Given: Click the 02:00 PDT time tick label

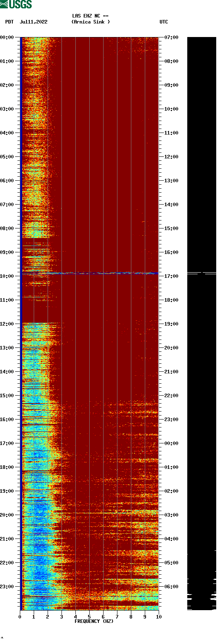Looking at the screenshot, I should [x=7, y=85].
